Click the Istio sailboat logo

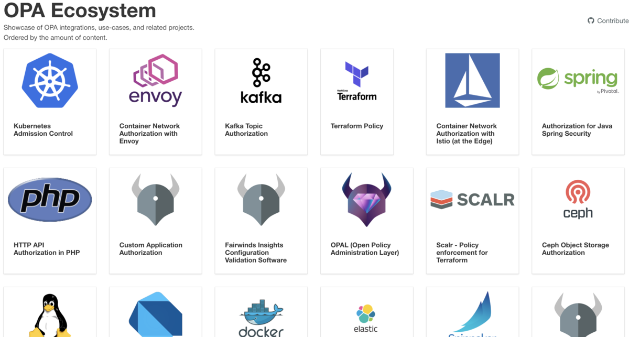(x=472, y=80)
